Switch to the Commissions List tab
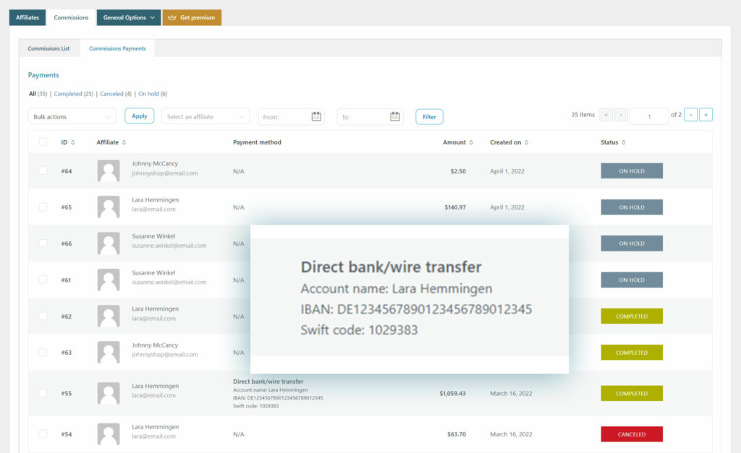Image resolution: width=741 pixels, height=453 pixels. tap(48, 48)
